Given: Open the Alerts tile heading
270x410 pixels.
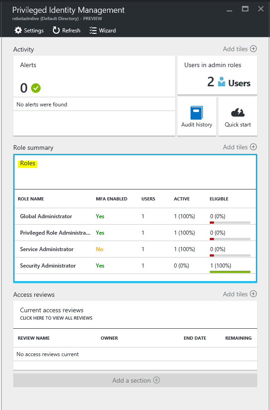Looking at the screenshot, I should (x=28, y=65).
